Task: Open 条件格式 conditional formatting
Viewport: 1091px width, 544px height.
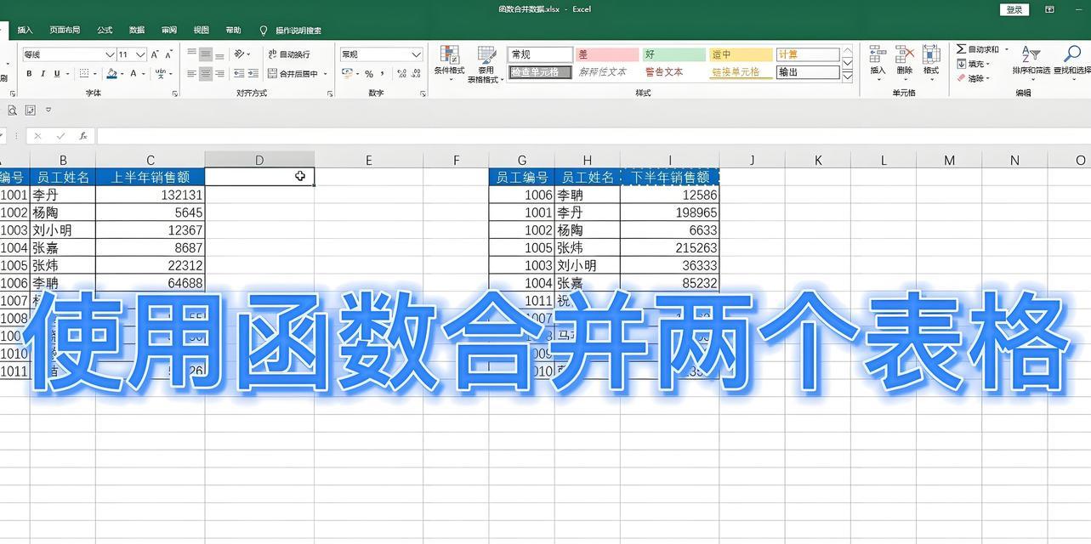Action: click(x=449, y=63)
